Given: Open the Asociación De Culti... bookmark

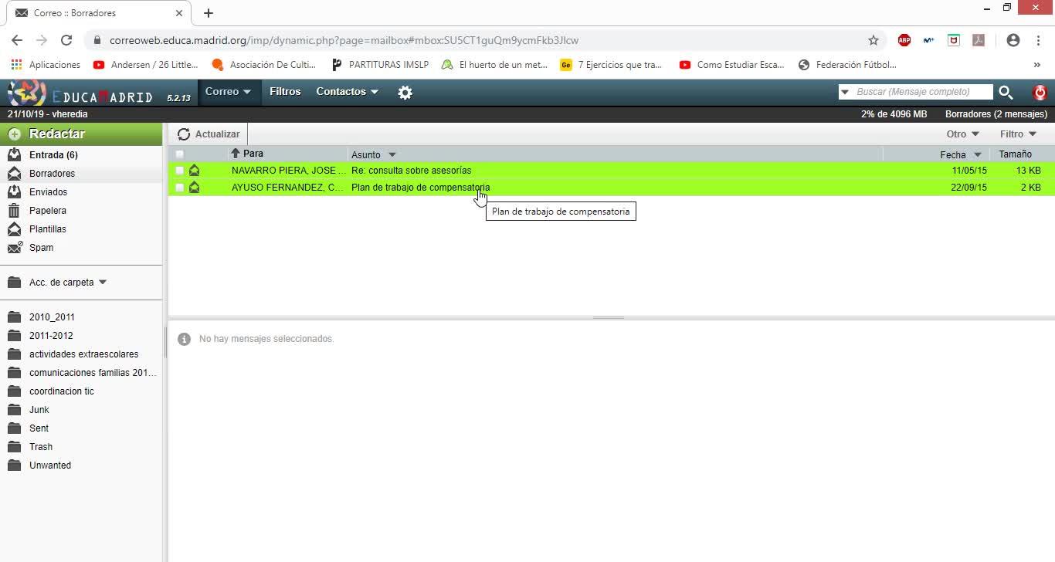Looking at the screenshot, I should (x=264, y=65).
